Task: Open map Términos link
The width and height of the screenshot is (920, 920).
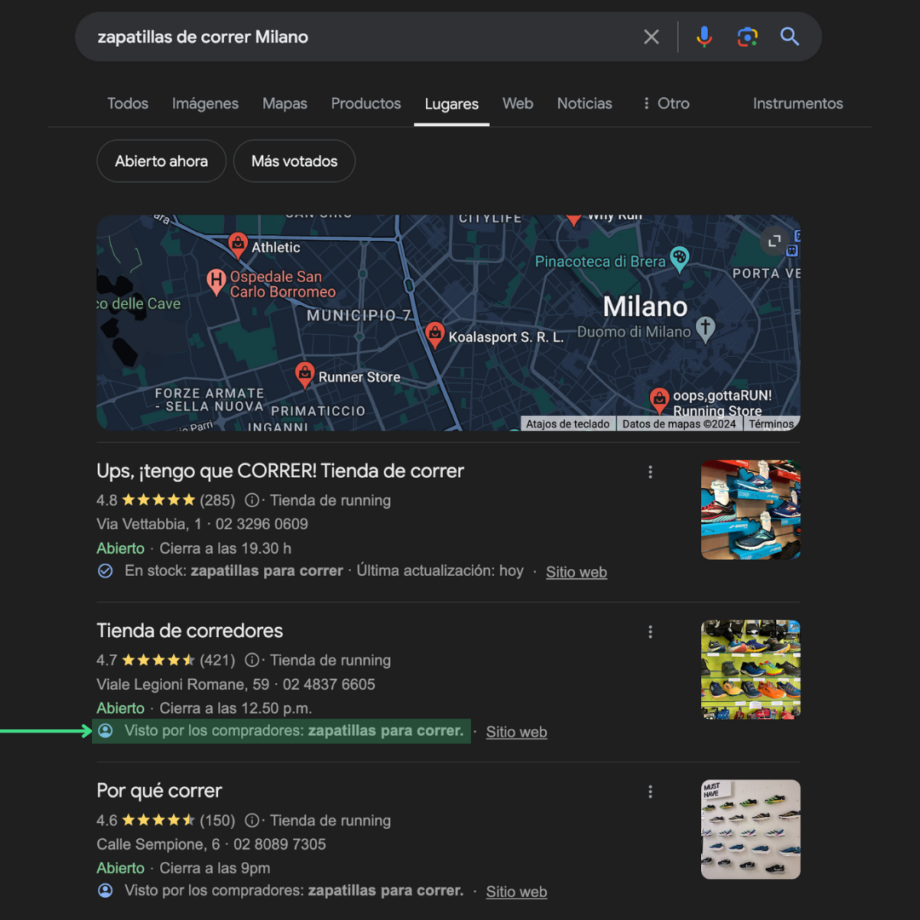Action: click(x=770, y=423)
